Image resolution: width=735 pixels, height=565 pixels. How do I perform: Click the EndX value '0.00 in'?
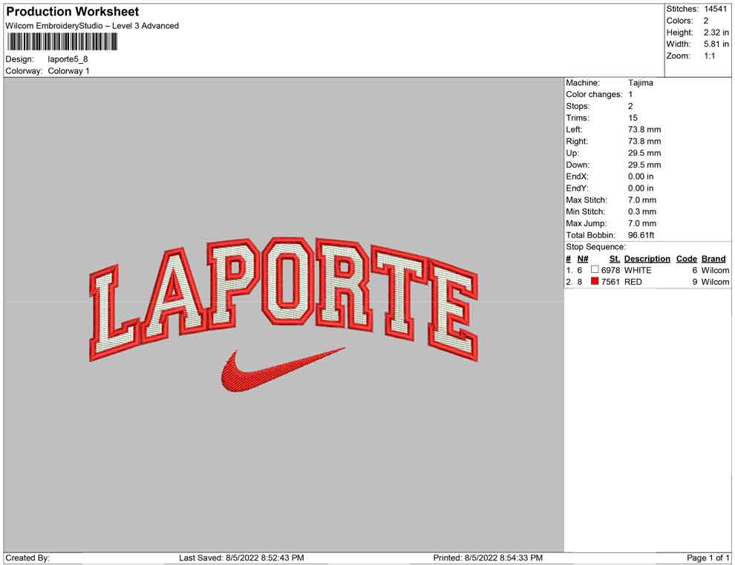[x=641, y=176]
